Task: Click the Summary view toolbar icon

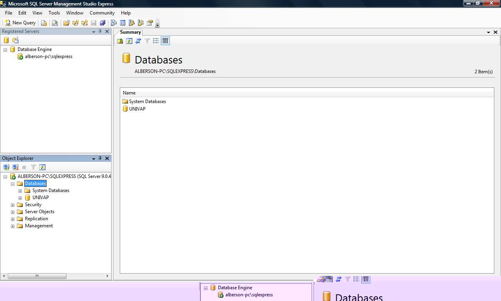Action: (x=123, y=23)
